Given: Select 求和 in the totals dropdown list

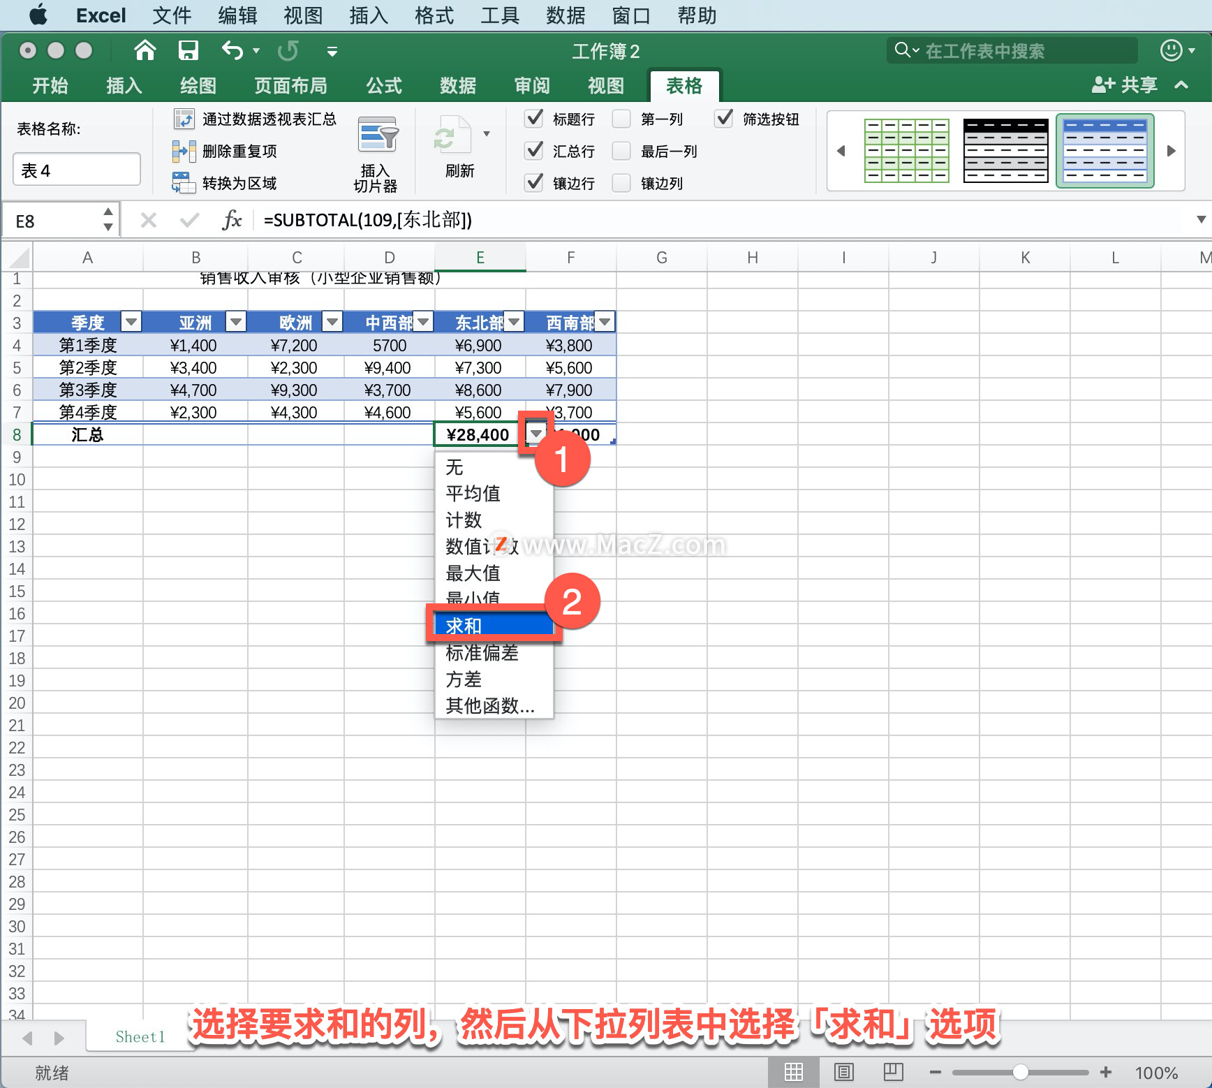Looking at the screenshot, I should 494,626.
